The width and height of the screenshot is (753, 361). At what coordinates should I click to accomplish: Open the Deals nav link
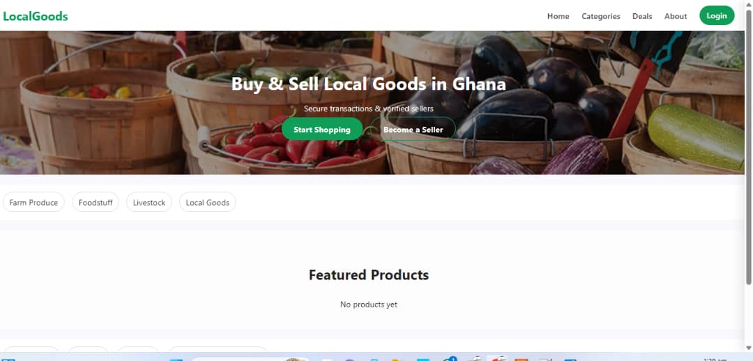pos(642,16)
